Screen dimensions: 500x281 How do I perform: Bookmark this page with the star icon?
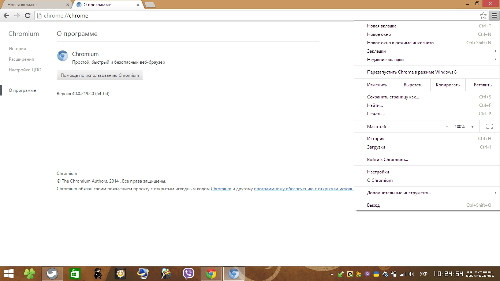[483, 16]
